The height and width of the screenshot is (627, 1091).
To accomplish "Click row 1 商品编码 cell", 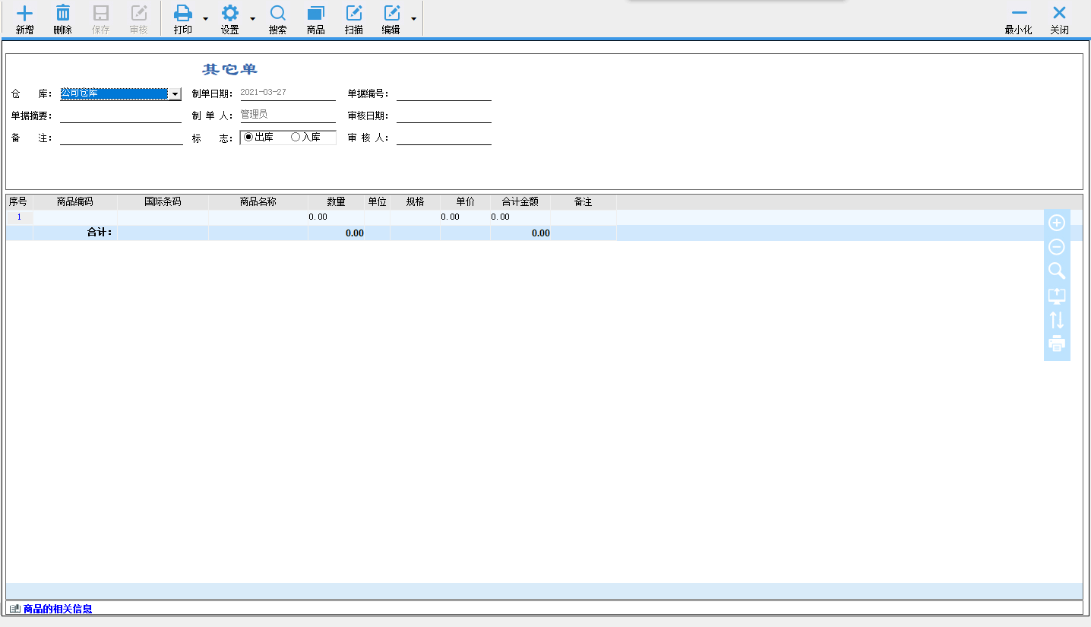I will 75,217.
